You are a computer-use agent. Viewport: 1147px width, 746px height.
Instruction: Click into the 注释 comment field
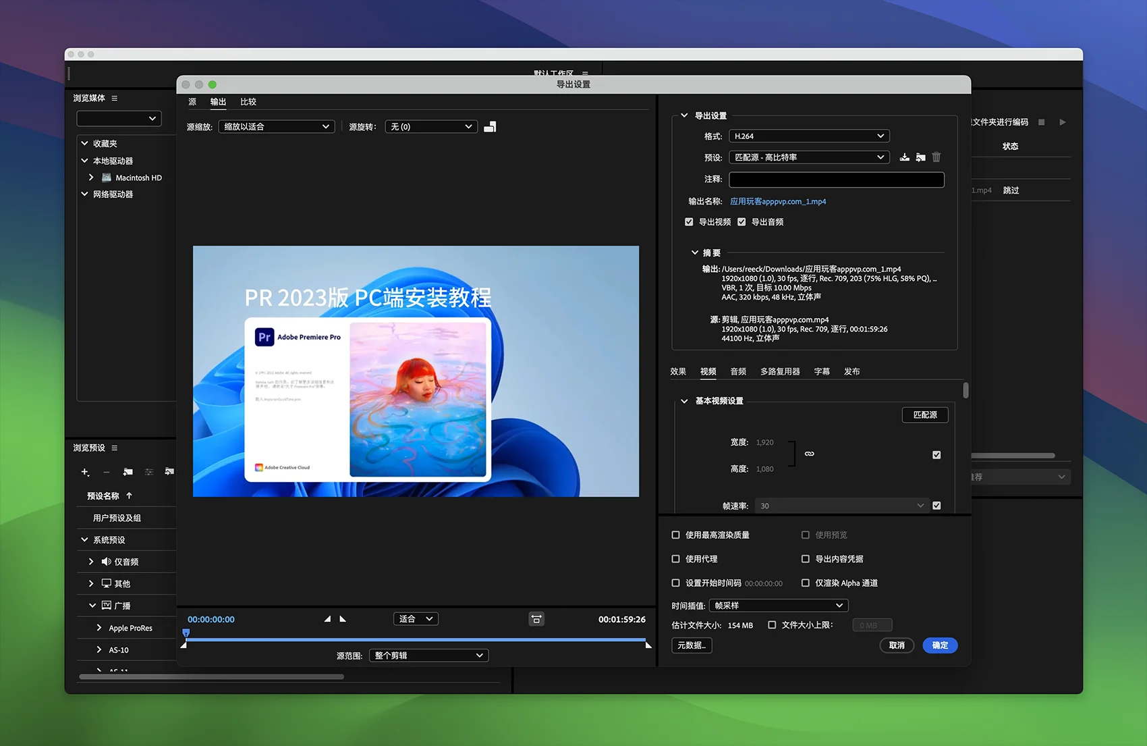(x=837, y=179)
